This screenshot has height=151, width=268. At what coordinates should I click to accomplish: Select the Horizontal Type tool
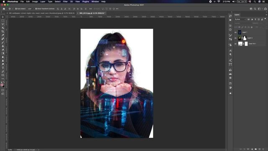tap(3, 68)
